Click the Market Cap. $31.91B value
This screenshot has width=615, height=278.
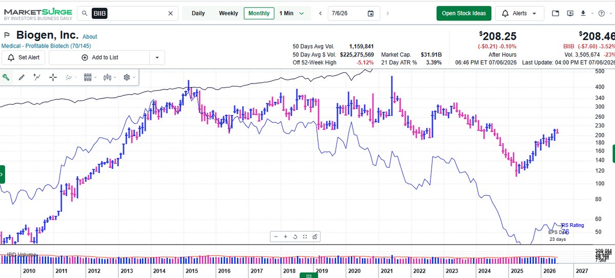[x=431, y=55]
